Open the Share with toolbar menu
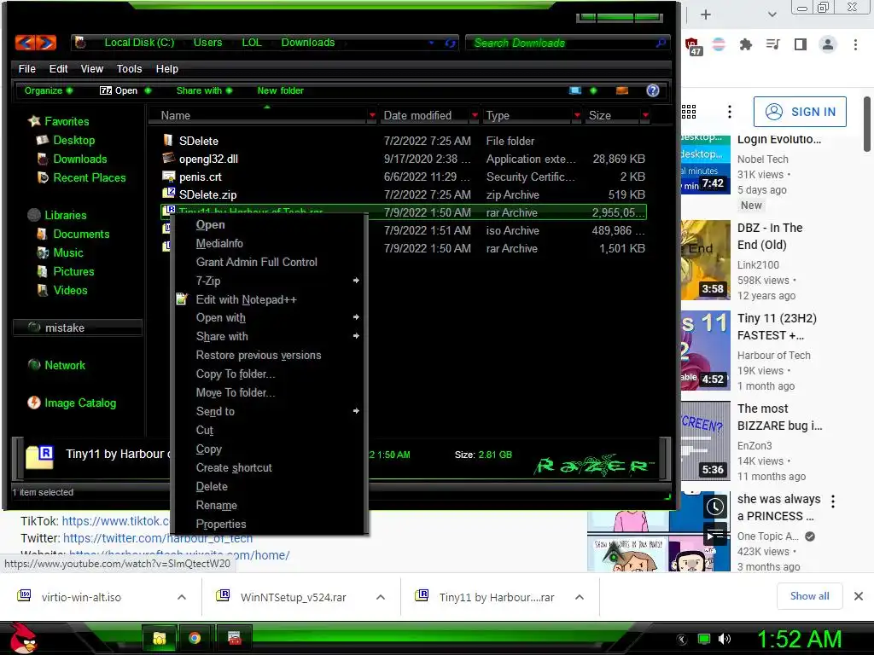The width and height of the screenshot is (874, 655). (204, 90)
